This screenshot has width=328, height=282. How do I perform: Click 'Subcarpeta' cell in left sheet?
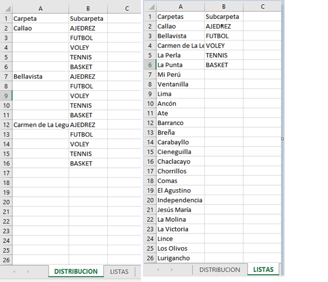click(88, 19)
